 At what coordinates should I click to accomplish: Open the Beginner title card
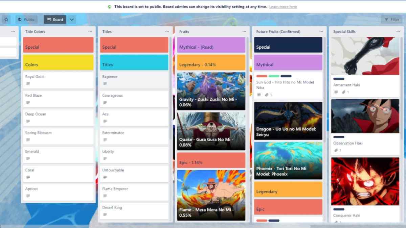134,80
